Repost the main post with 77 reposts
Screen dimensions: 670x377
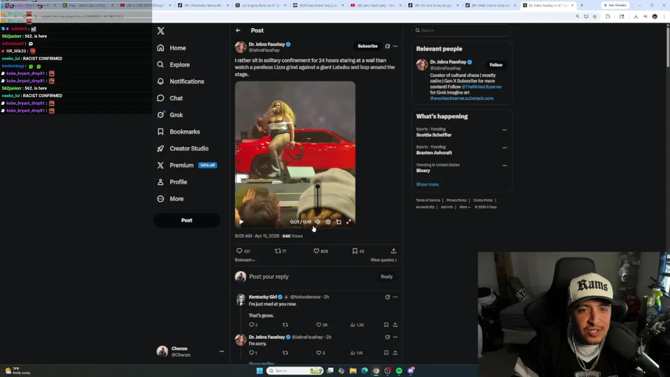[x=281, y=251]
